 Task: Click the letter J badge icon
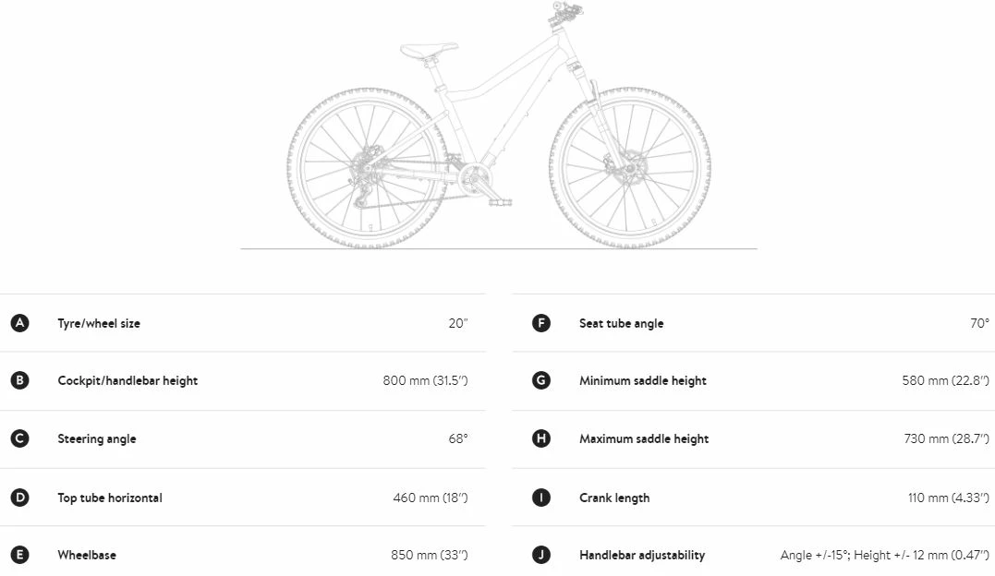541,555
